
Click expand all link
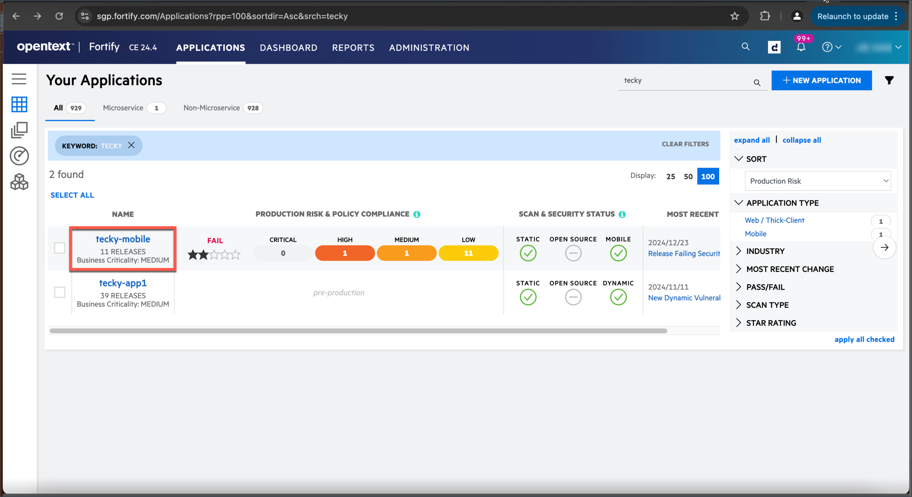click(x=752, y=140)
